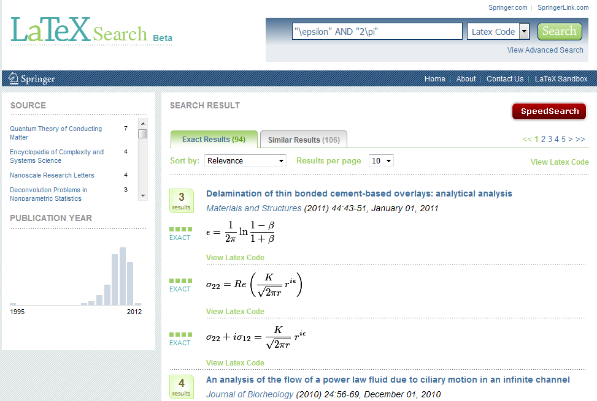Click the first page << arrow
The image size is (597, 401).
pos(527,140)
